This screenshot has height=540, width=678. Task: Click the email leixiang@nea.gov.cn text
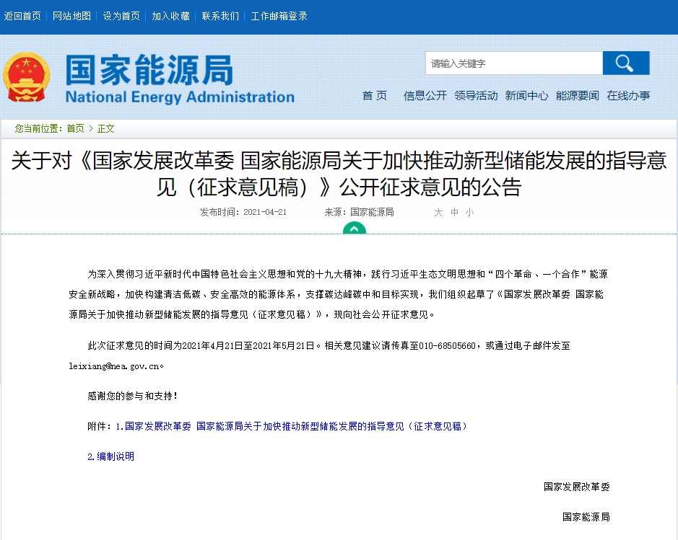click(115, 366)
